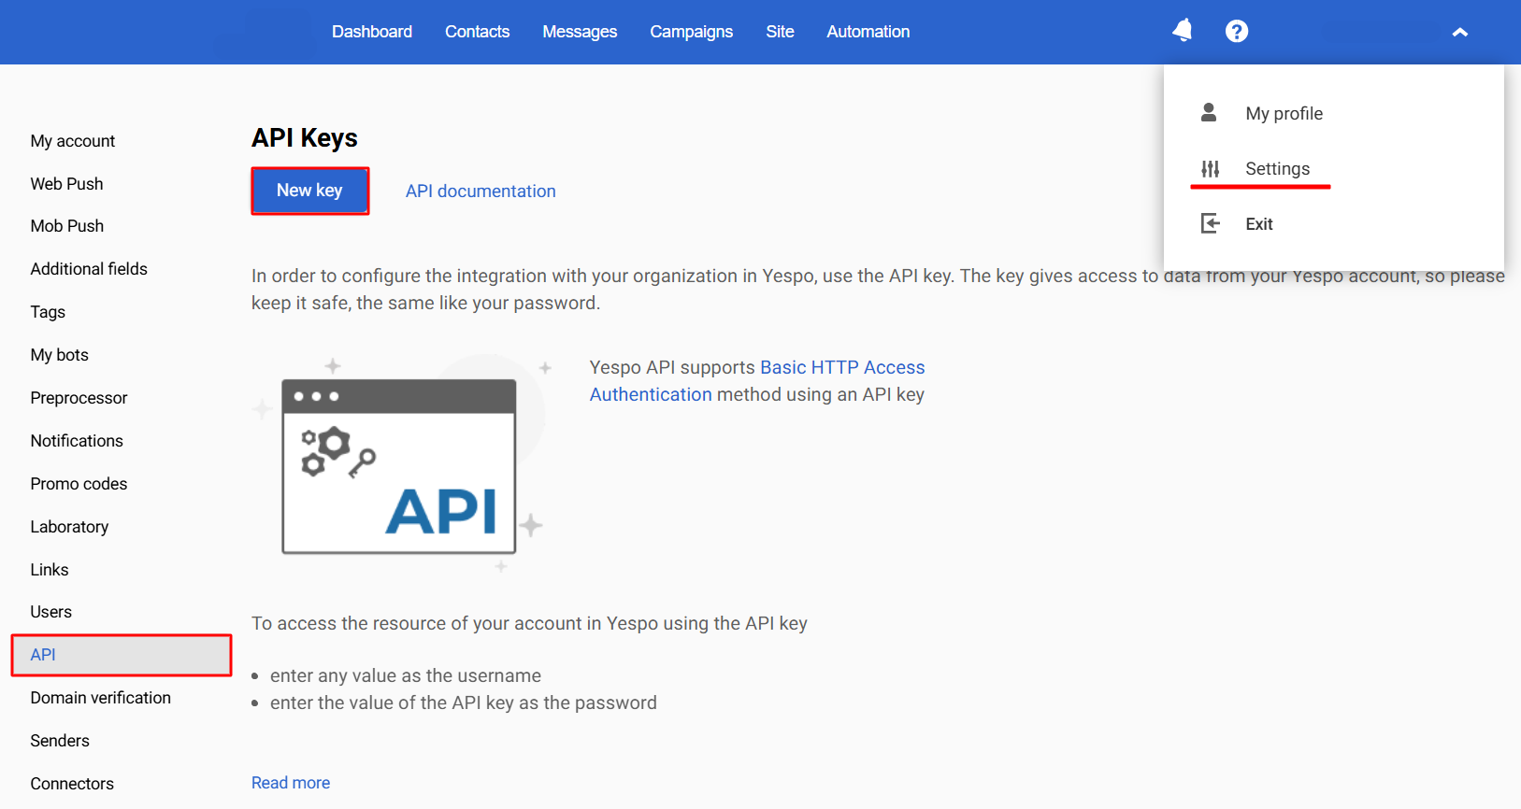Click the API Keys heading
Screen dimensions: 1521x809
click(x=305, y=138)
